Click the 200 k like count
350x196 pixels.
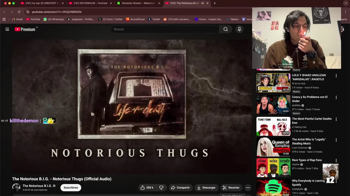click(x=150, y=188)
